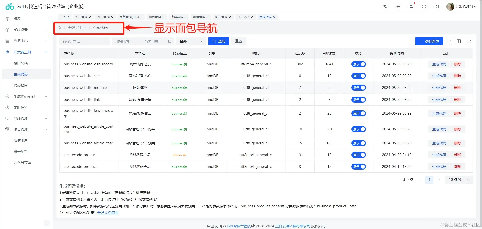Open the language translation icon
Viewport: 482px width, 229px height.
coord(385,7)
